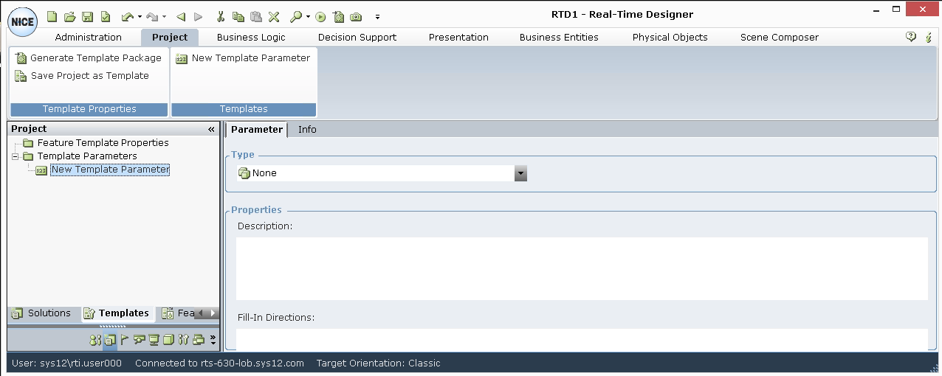This screenshot has width=942, height=376.
Task: Delete with the X toolbar icon
Action: click(274, 16)
